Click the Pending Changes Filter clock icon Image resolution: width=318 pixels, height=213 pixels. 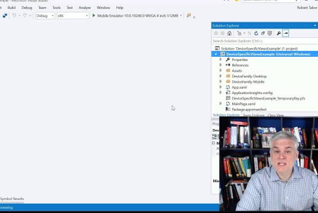(239, 33)
